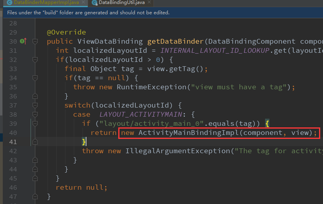The height and width of the screenshot is (204, 323).
Task: Switch to DataBinderMapperImpl.java tab
Action: tap(46, 2)
